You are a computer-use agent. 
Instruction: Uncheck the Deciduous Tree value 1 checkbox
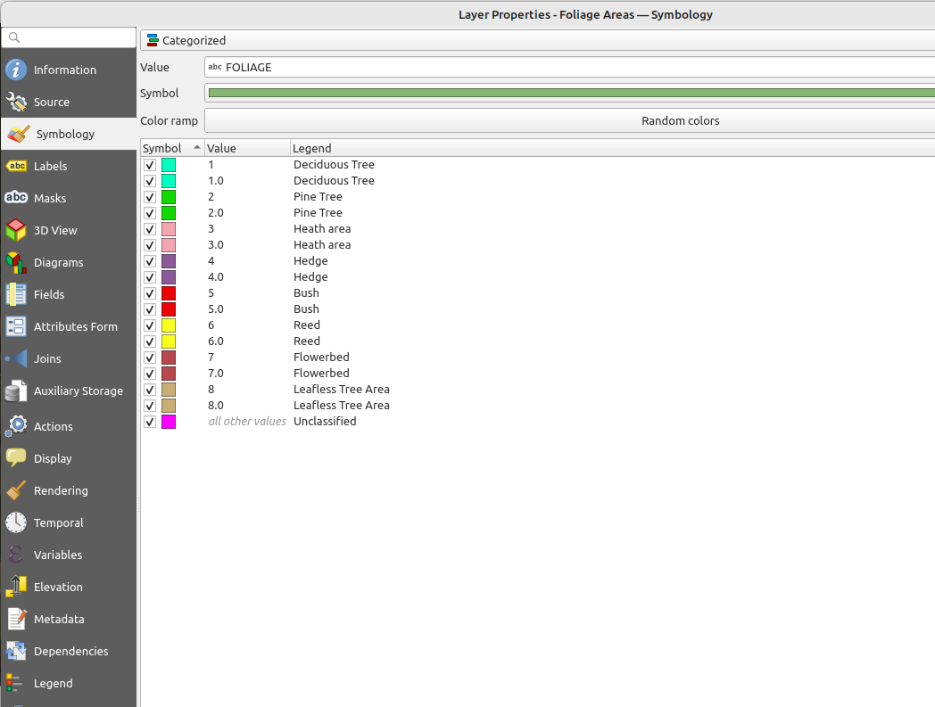(150, 165)
